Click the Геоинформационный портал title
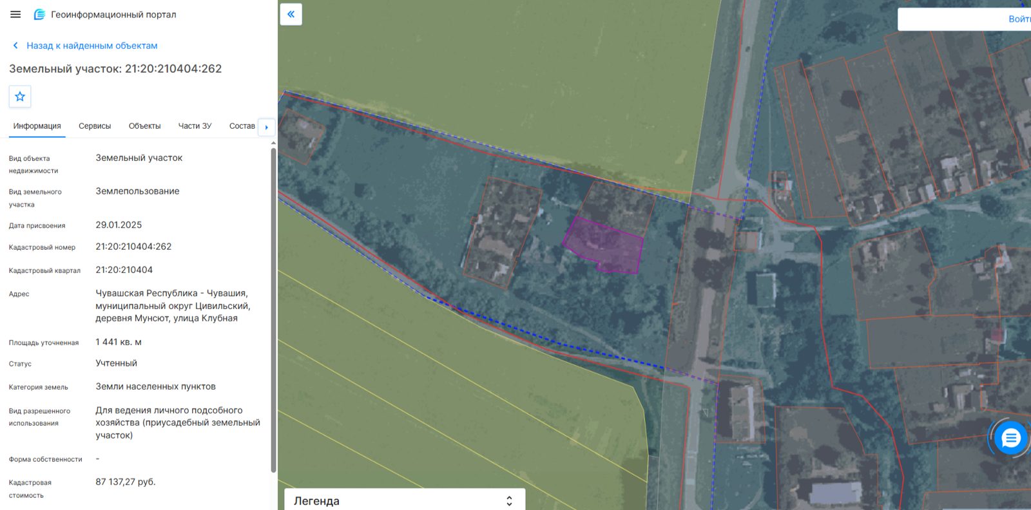This screenshot has width=1031, height=510. point(113,14)
